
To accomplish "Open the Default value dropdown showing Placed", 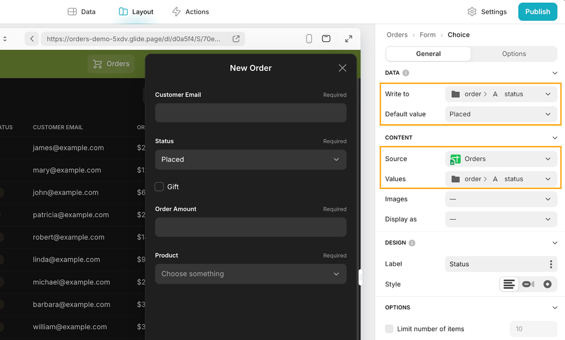I will [501, 114].
